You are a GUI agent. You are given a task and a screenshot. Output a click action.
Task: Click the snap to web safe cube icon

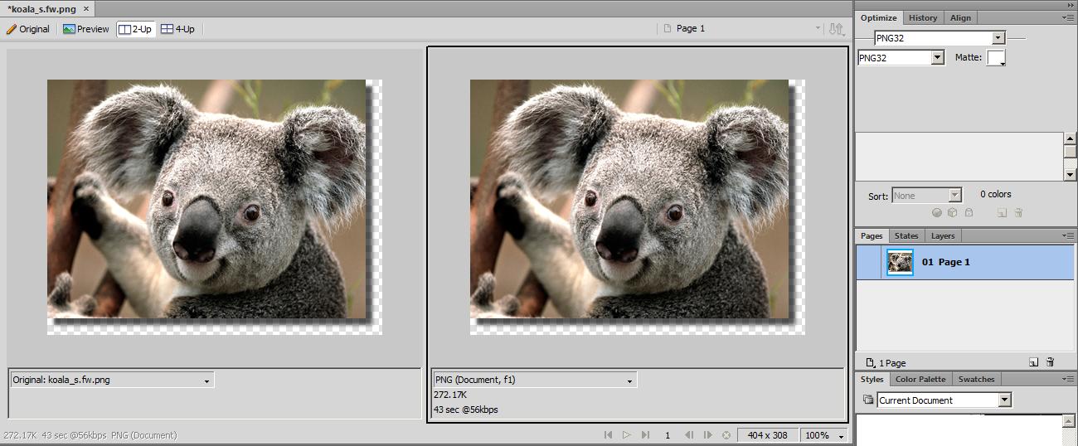(x=953, y=212)
